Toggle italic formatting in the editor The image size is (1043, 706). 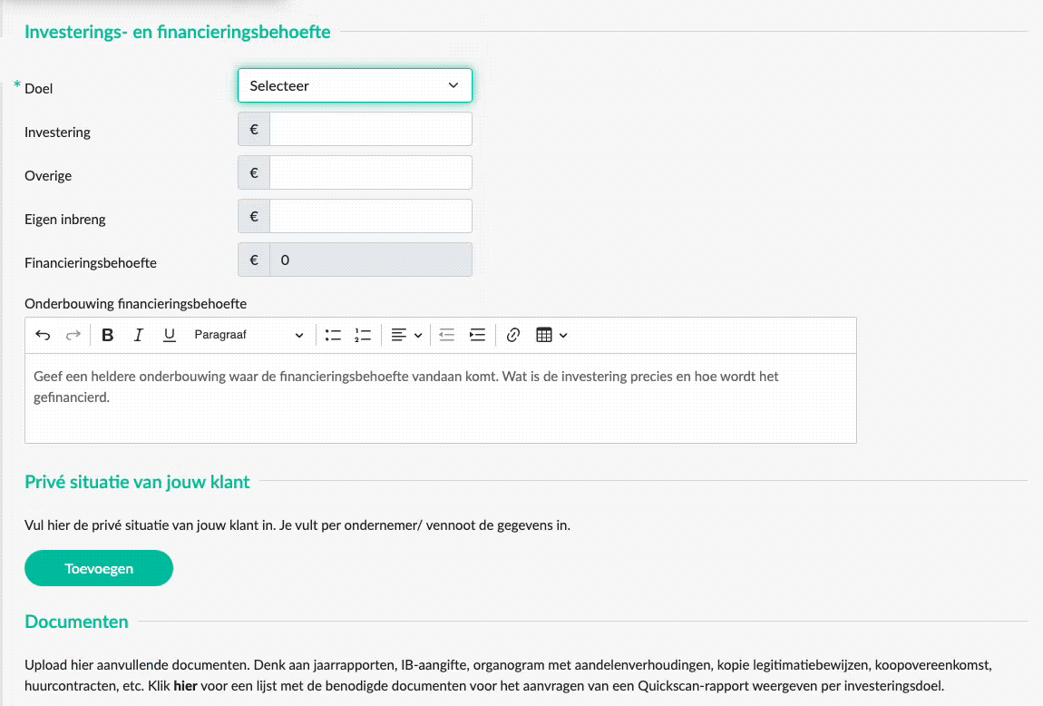click(139, 335)
